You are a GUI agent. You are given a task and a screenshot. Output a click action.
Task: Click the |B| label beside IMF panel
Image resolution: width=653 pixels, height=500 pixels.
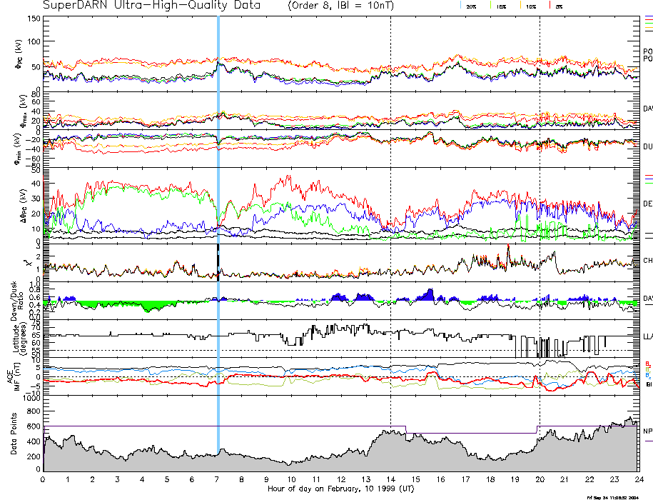point(648,384)
